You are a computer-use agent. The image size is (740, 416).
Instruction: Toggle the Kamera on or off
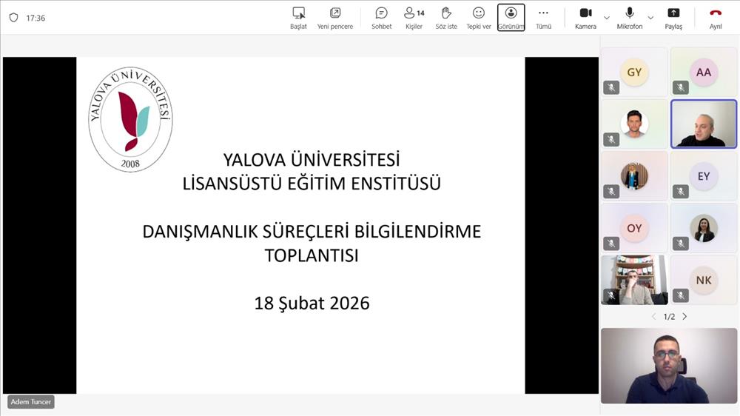[x=585, y=18]
